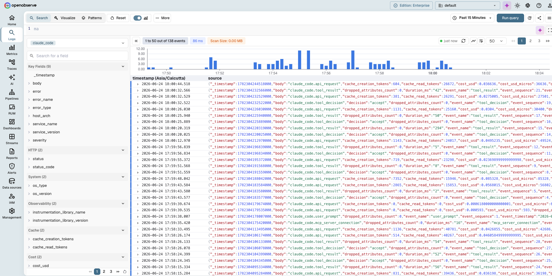Image resolution: width=552 pixels, height=276 pixels.
Task: Open the default organization dropdown
Action: [x=467, y=6]
